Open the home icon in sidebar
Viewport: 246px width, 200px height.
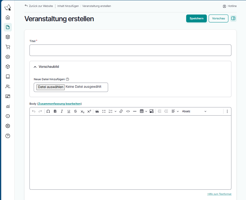(x=8, y=17)
